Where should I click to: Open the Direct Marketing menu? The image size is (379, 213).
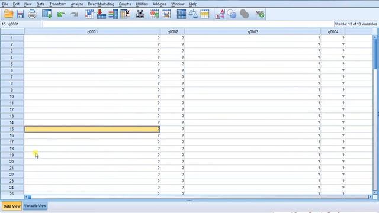pos(101,4)
